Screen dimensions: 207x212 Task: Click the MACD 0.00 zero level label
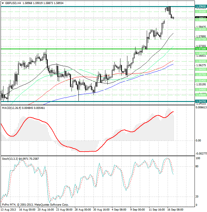pos(198,141)
